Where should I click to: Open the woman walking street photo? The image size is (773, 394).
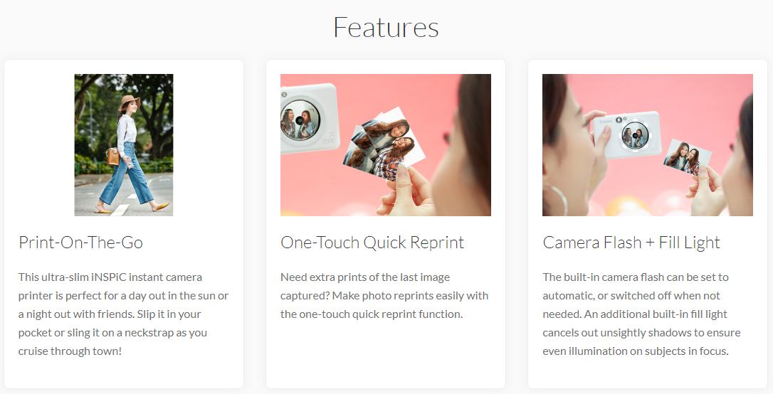(x=124, y=145)
